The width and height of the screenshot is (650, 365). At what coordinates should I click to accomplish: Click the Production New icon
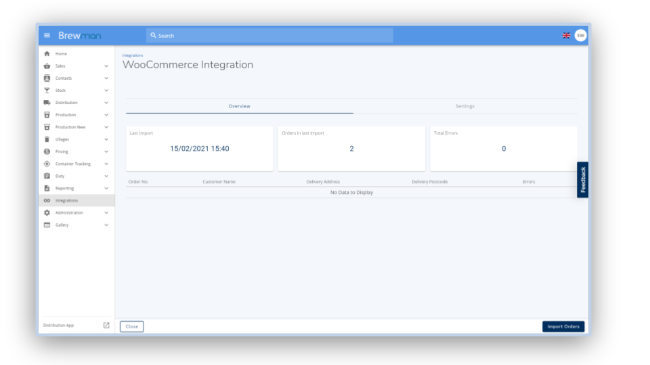click(x=47, y=127)
